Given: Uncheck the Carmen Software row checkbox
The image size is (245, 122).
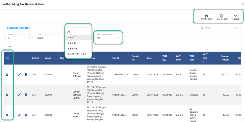Looking at the screenshot, I should [x=7, y=75].
